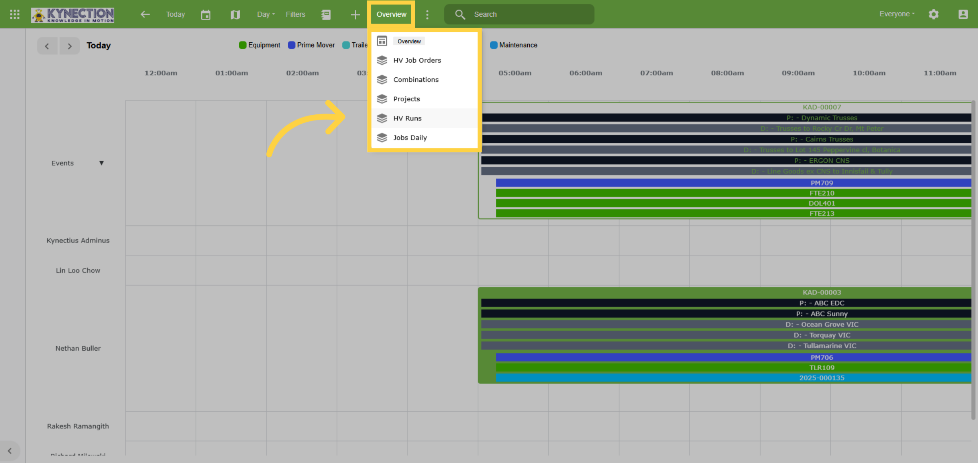This screenshot has width=978, height=463.
Task: Toggle the Prime Mover legend filter
Action: tap(311, 45)
